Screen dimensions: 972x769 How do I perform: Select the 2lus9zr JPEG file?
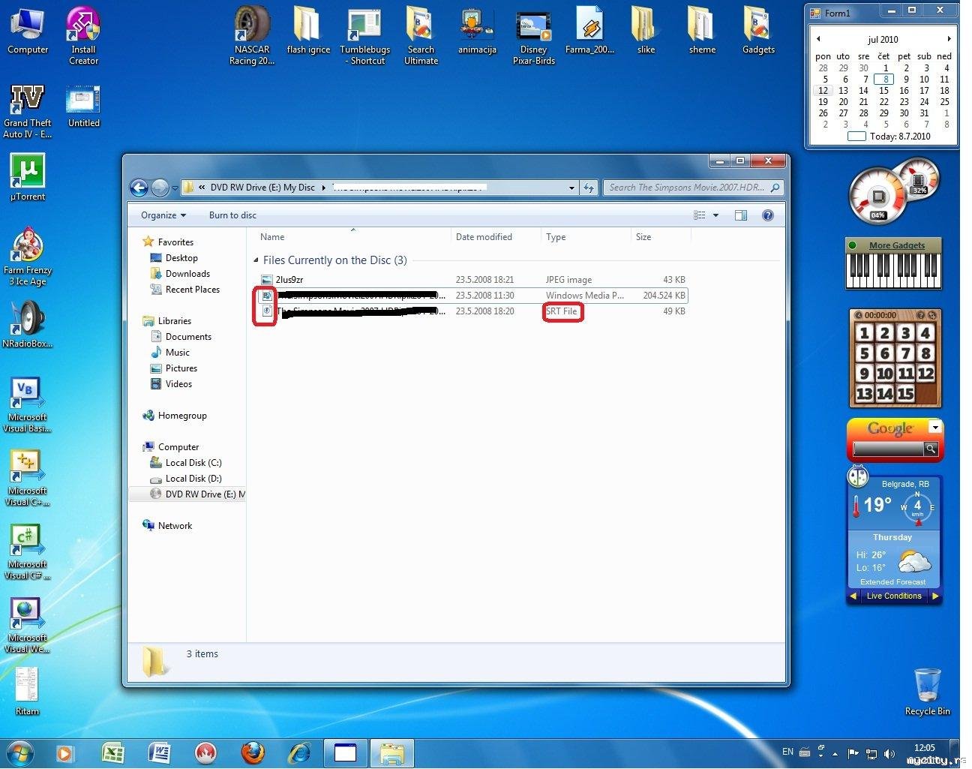coord(472,280)
